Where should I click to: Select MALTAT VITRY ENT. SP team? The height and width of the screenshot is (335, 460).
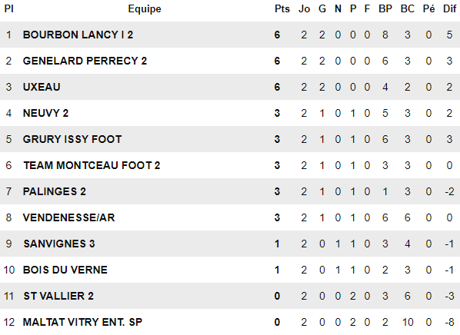[82, 322]
